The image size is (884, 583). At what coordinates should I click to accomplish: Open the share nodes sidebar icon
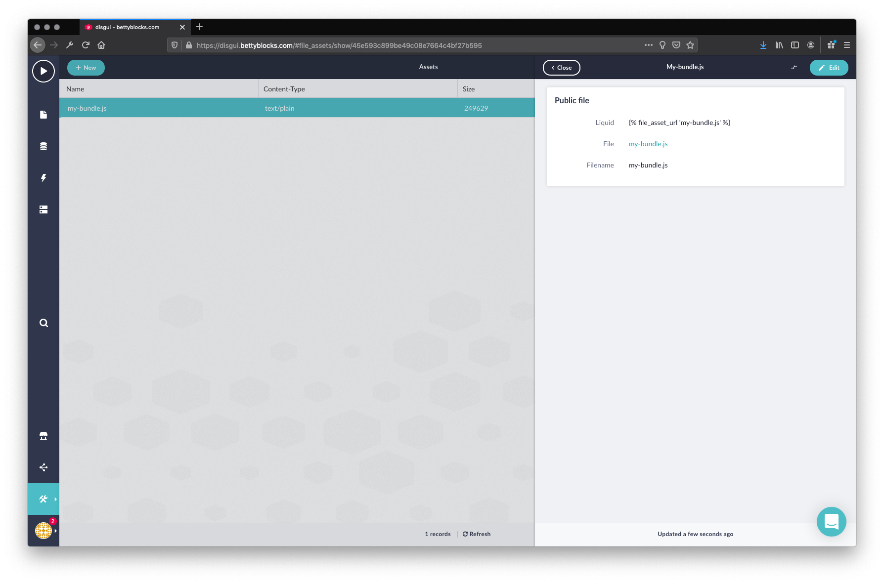tap(44, 467)
